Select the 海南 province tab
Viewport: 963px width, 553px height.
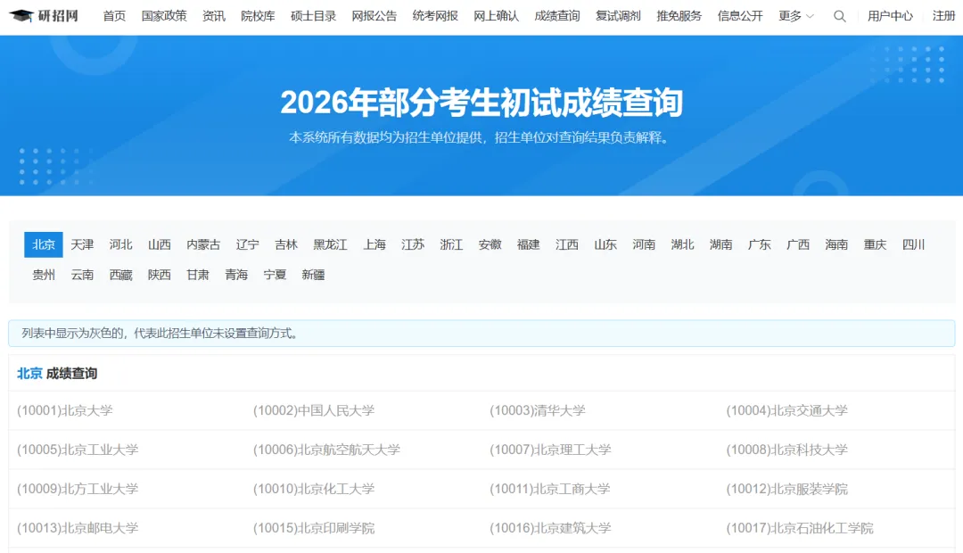pos(836,244)
